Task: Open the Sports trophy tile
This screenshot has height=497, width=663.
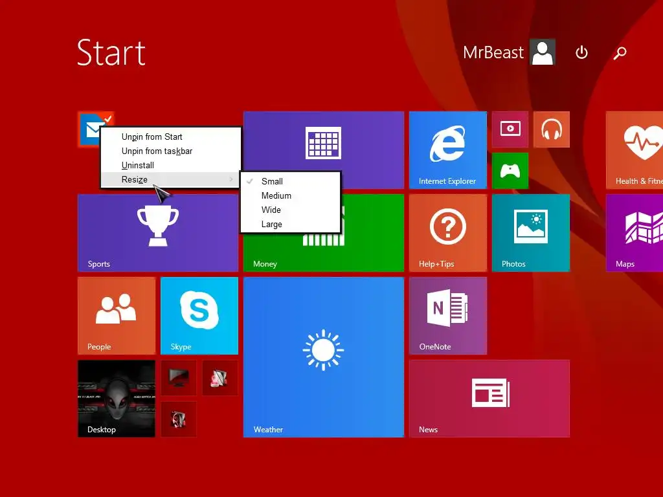Action: click(x=158, y=233)
